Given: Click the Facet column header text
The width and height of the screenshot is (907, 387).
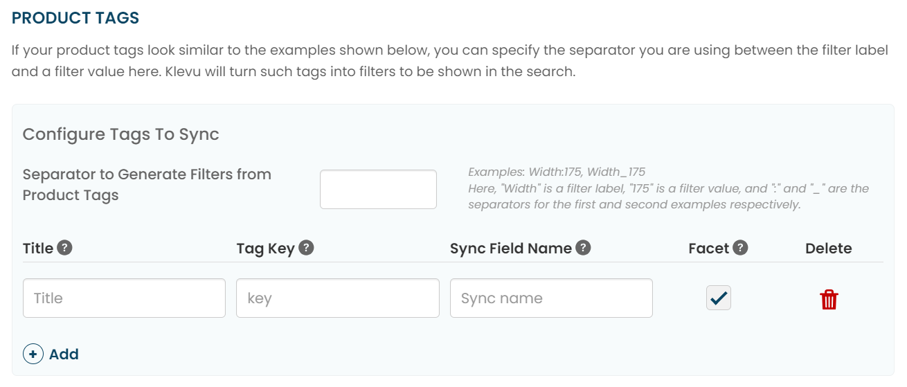Looking at the screenshot, I should [x=709, y=248].
